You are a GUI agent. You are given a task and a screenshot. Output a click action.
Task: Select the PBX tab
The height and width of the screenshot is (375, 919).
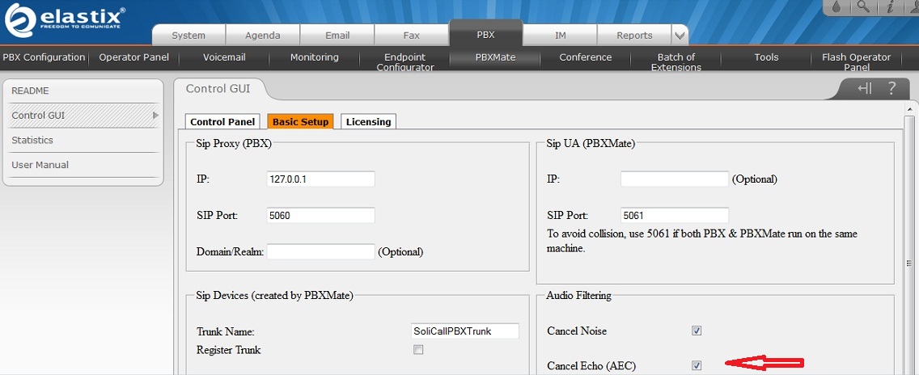(x=486, y=34)
